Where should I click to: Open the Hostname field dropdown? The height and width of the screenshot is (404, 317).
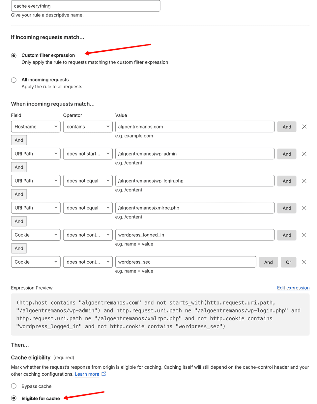36,127
